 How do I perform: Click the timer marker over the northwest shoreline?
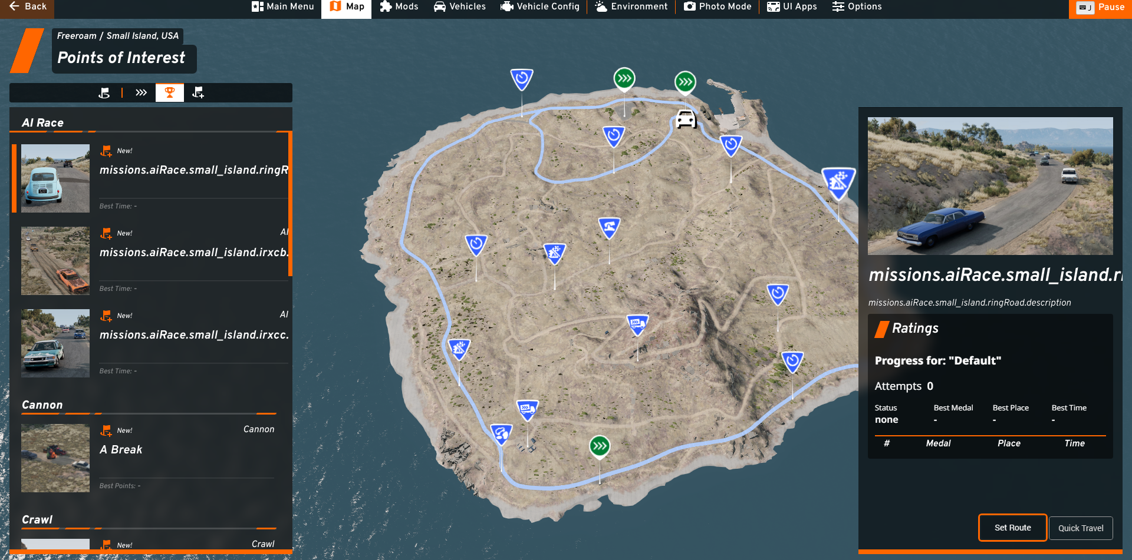522,79
